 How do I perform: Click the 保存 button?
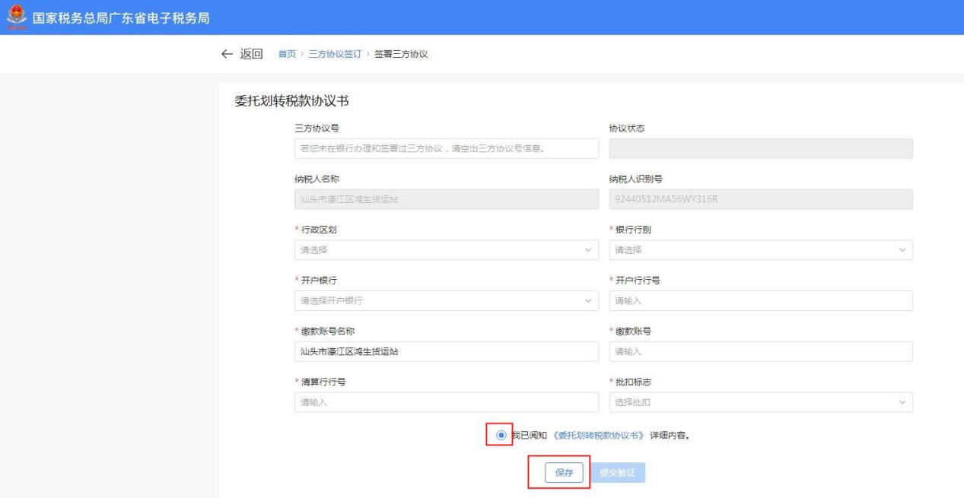click(564, 472)
